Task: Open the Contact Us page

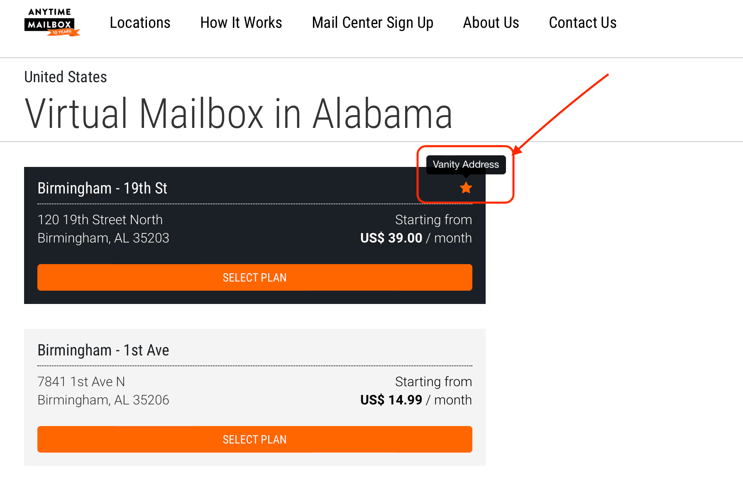Action: click(x=583, y=22)
